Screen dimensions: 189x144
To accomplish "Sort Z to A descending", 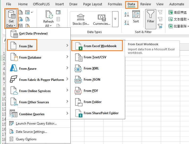I will coord(127,23).
